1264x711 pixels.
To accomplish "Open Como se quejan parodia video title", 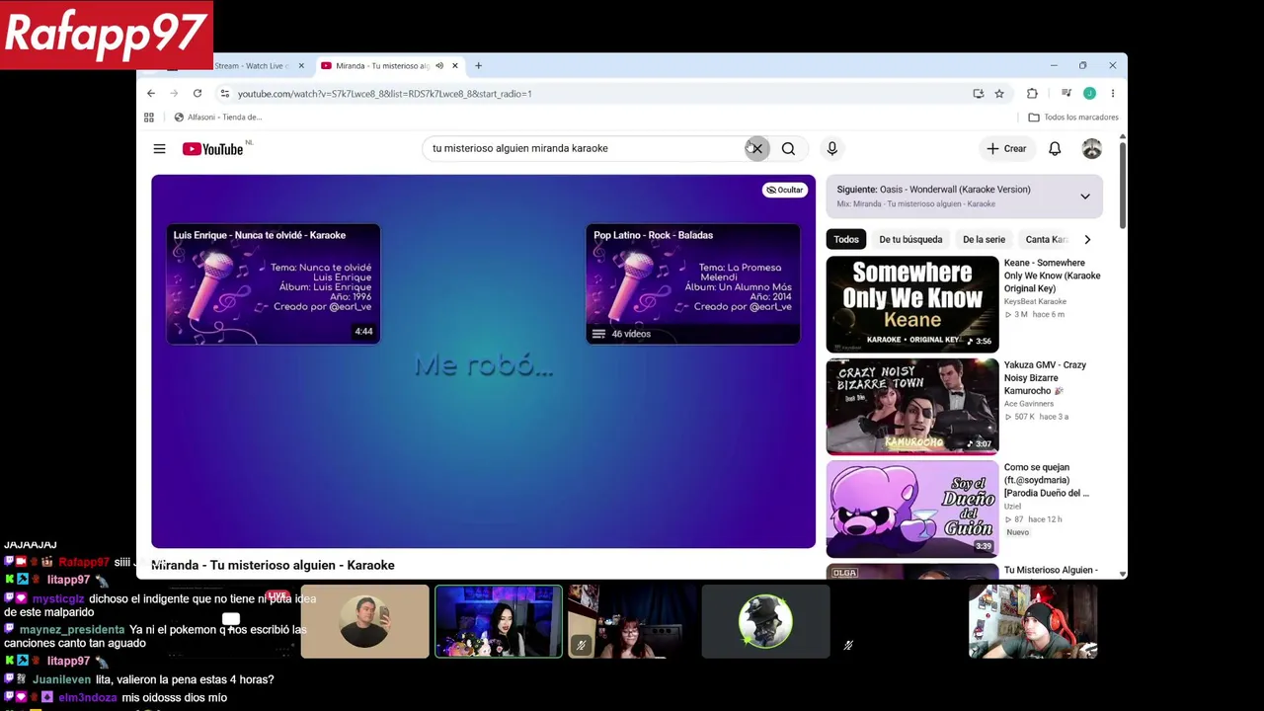I will pos(1047,480).
